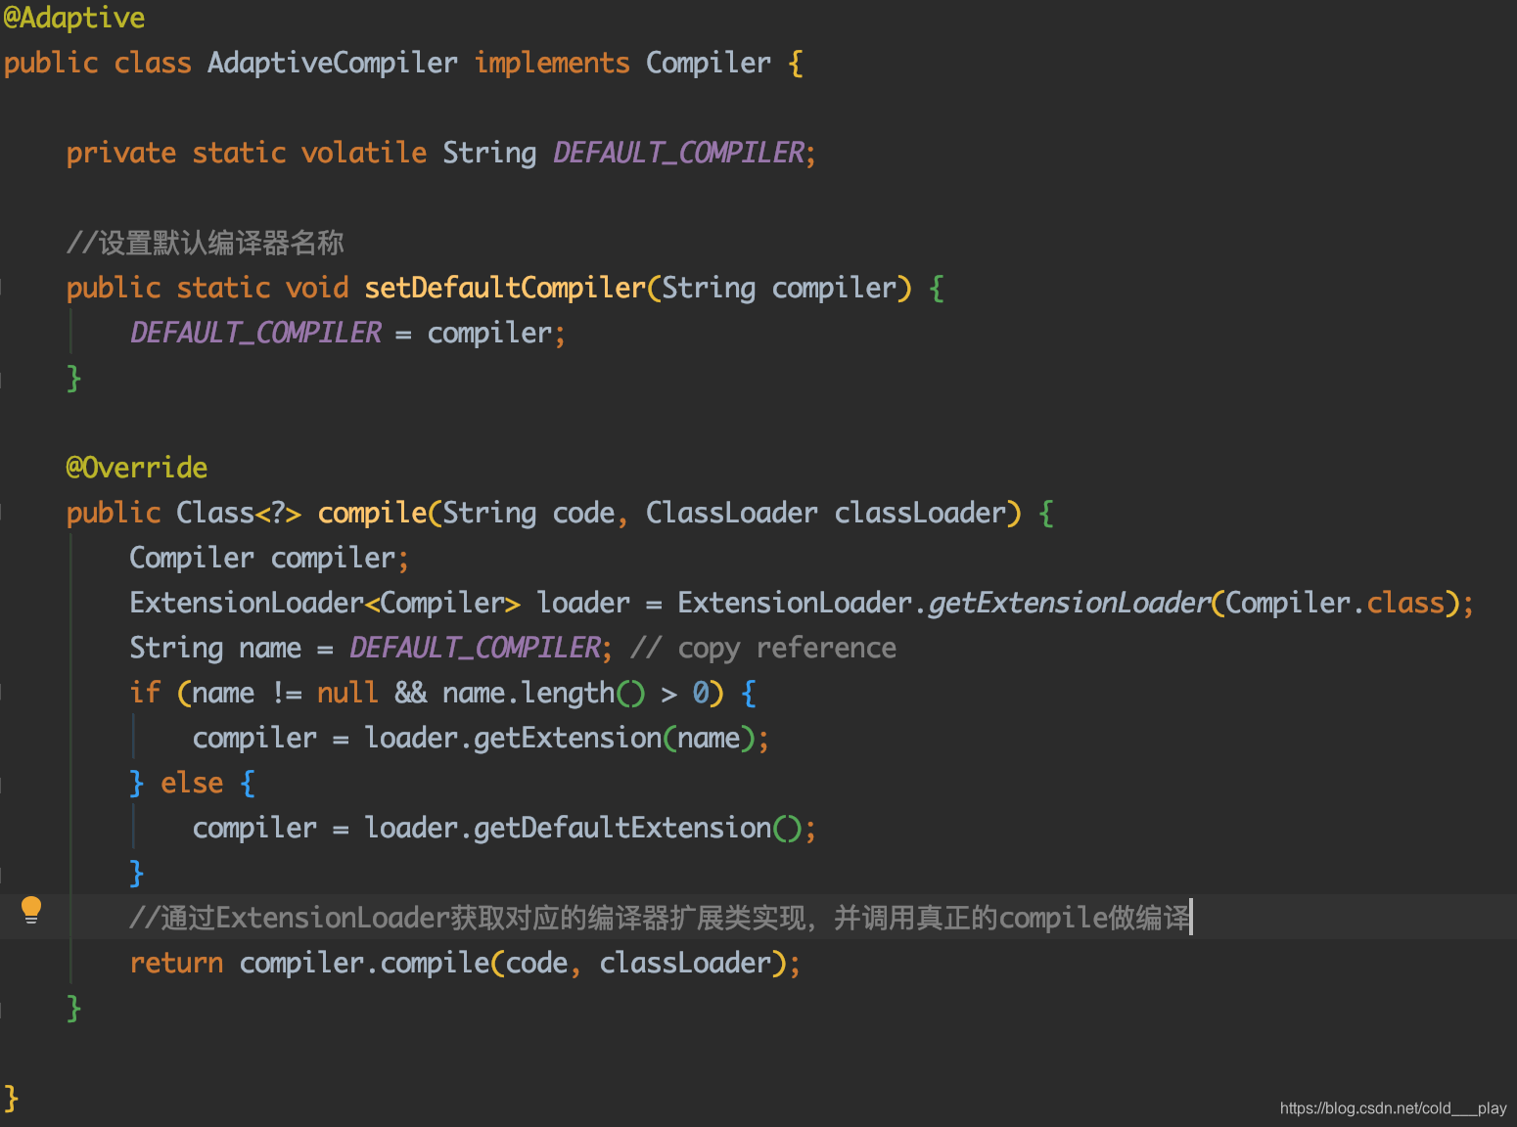This screenshot has width=1517, height=1127.
Task: Collapse the if-block fold marker
Action: click(2, 693)
